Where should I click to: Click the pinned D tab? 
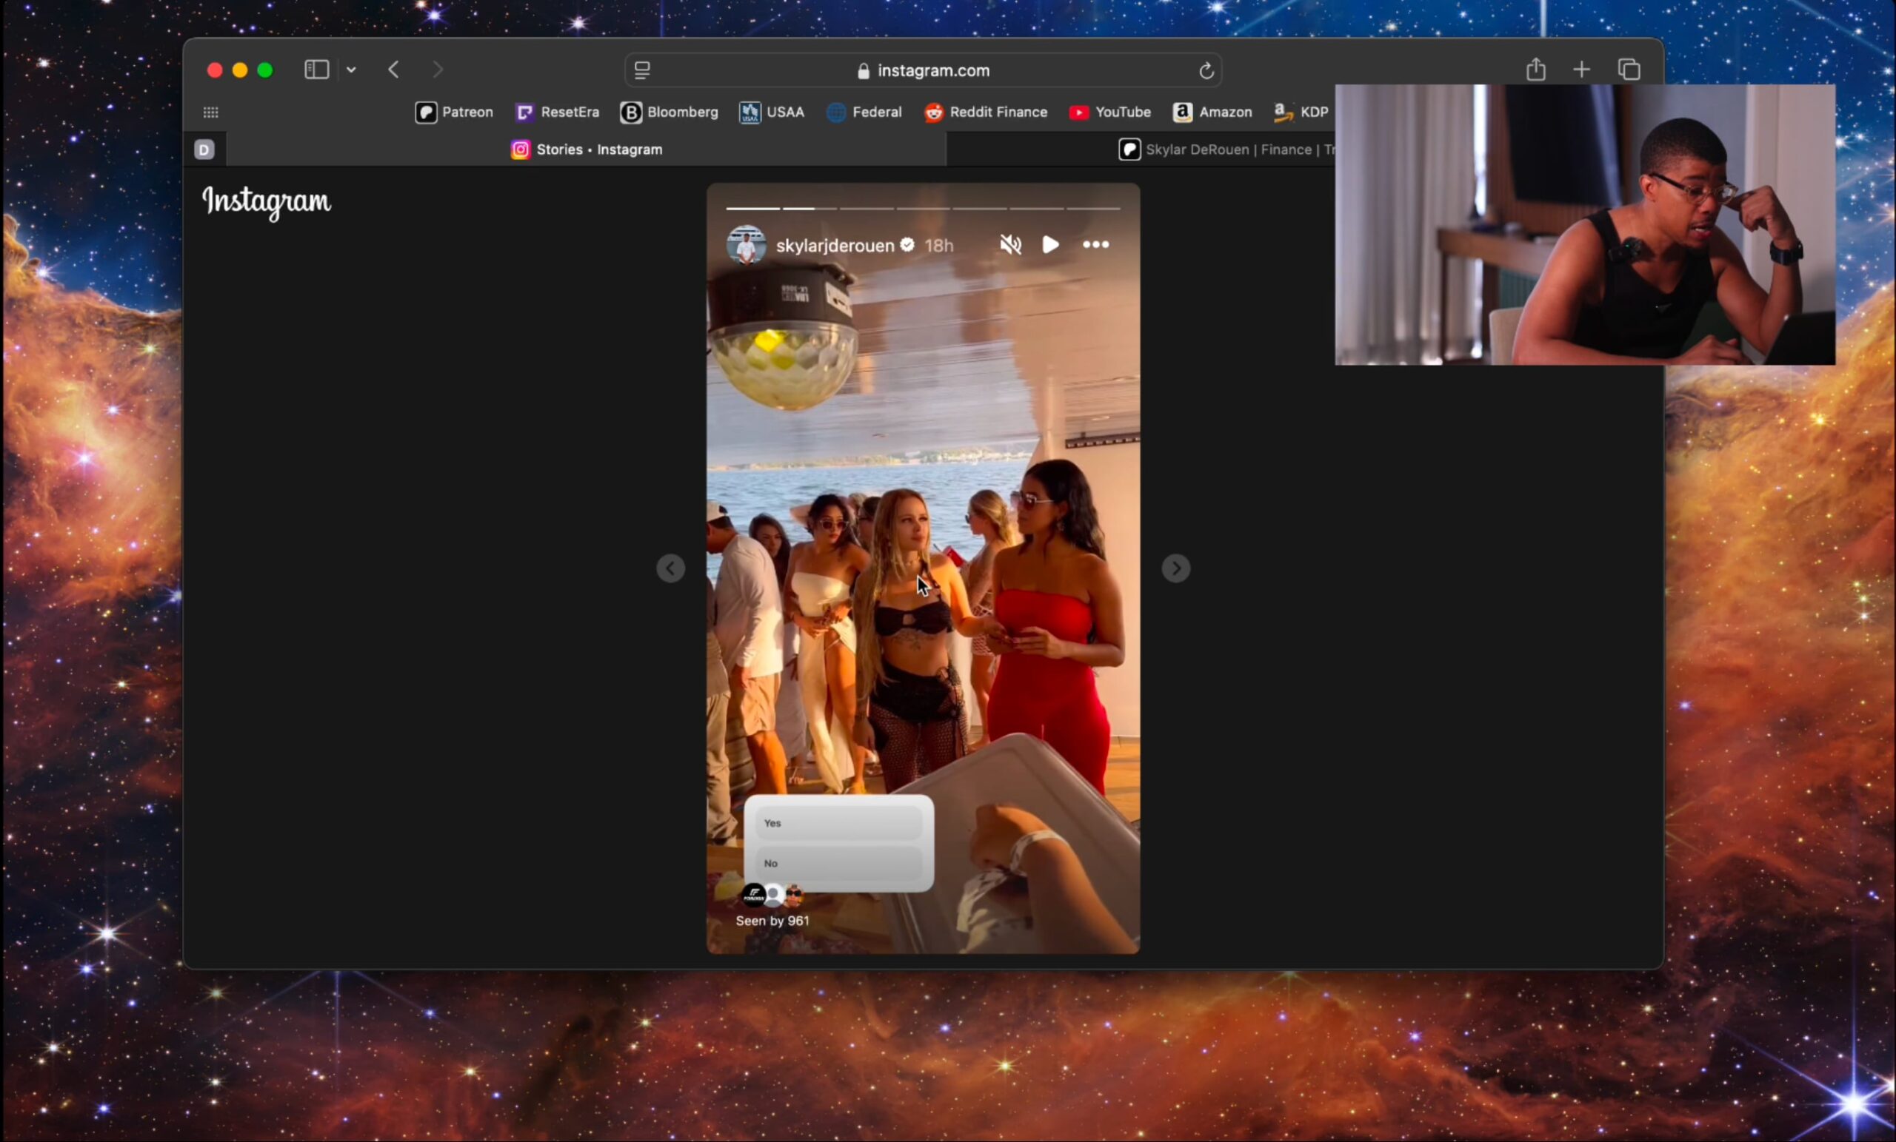204,150
